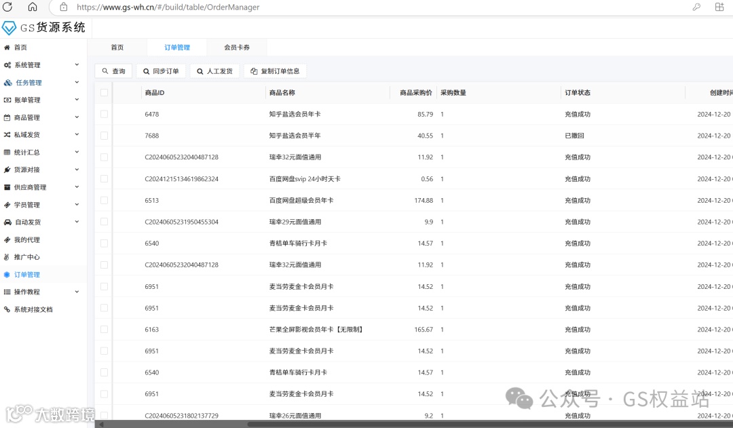Select the 订单管理 tab
The image size is (733, 428).
[x=177, y=47]
